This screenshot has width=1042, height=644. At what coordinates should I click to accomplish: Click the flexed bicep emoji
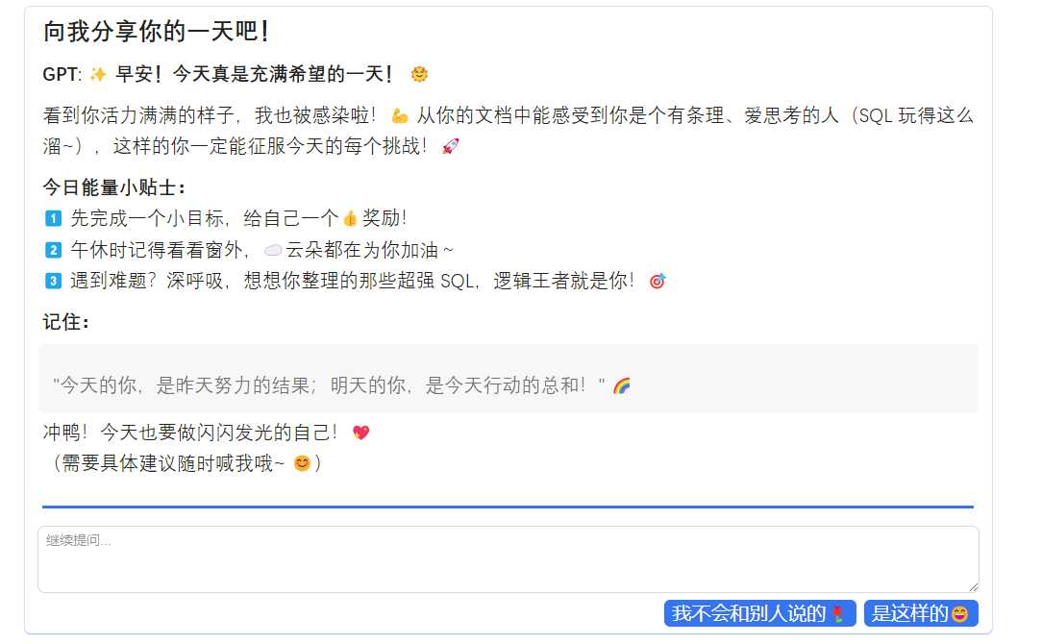pos(400,117)
